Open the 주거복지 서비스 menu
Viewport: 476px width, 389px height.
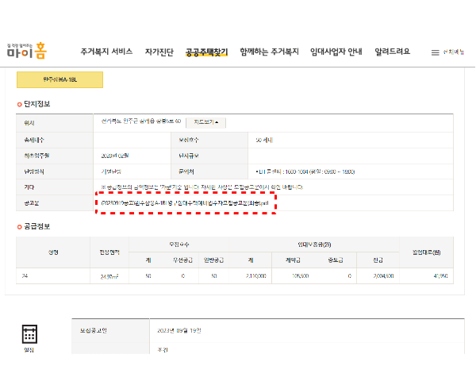point(106,52)
